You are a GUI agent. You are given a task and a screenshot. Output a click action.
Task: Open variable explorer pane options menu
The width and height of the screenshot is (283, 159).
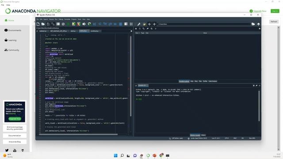tap(260, 28)
